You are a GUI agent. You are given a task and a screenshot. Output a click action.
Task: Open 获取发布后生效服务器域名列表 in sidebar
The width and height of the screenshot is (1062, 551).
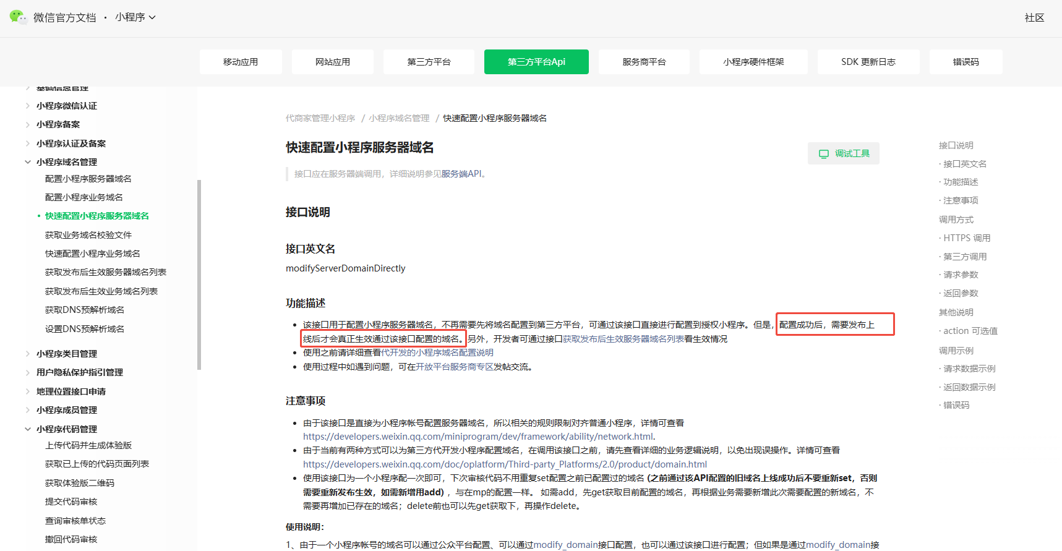pyautogui.click(x=106, y=272)
